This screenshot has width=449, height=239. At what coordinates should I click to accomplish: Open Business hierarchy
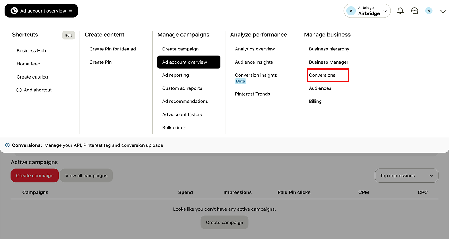[329, 49]
